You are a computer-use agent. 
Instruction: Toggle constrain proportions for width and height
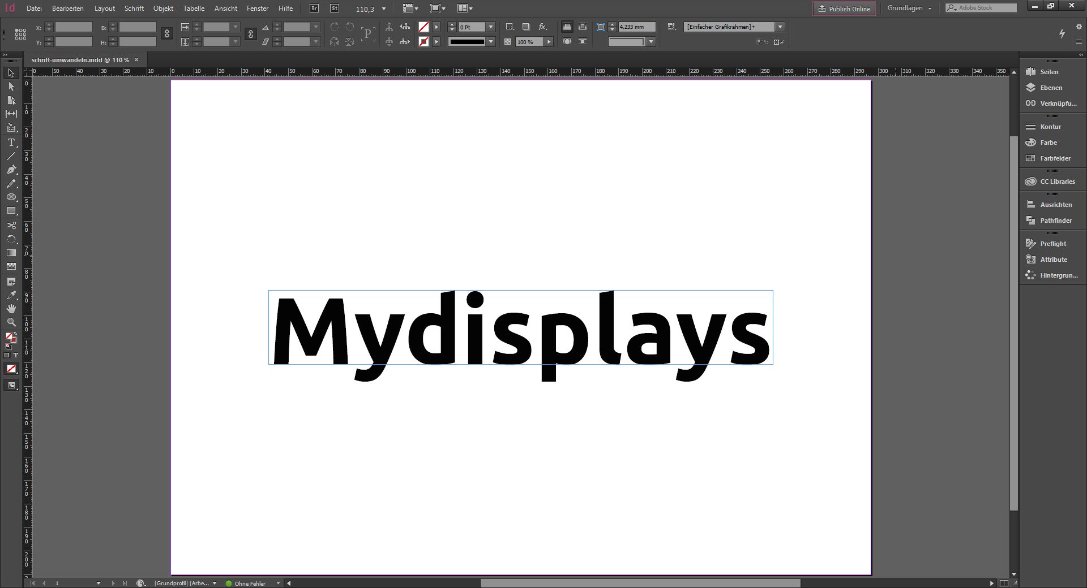(x=166, y=34)
